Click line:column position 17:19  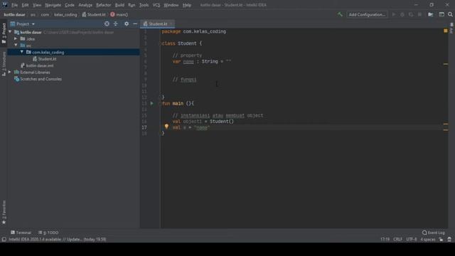[x=385, y=240]
